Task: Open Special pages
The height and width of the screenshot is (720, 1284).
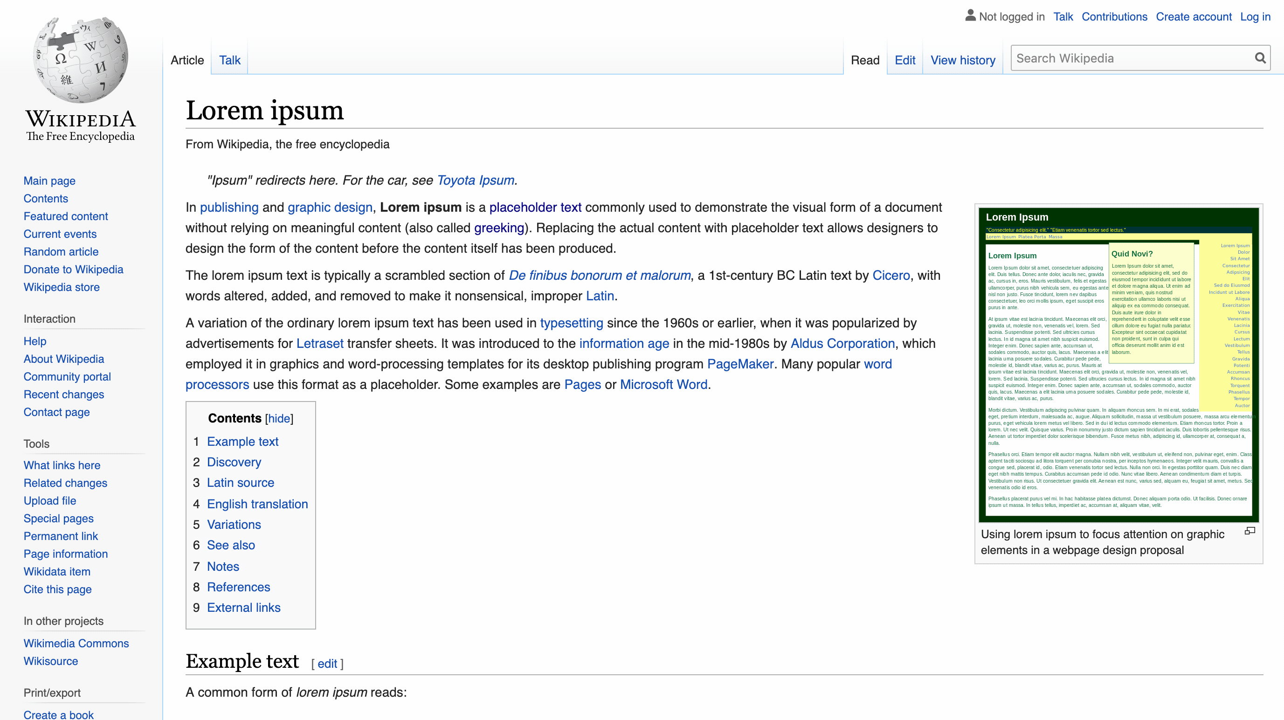Action: (x=58, y=518)
